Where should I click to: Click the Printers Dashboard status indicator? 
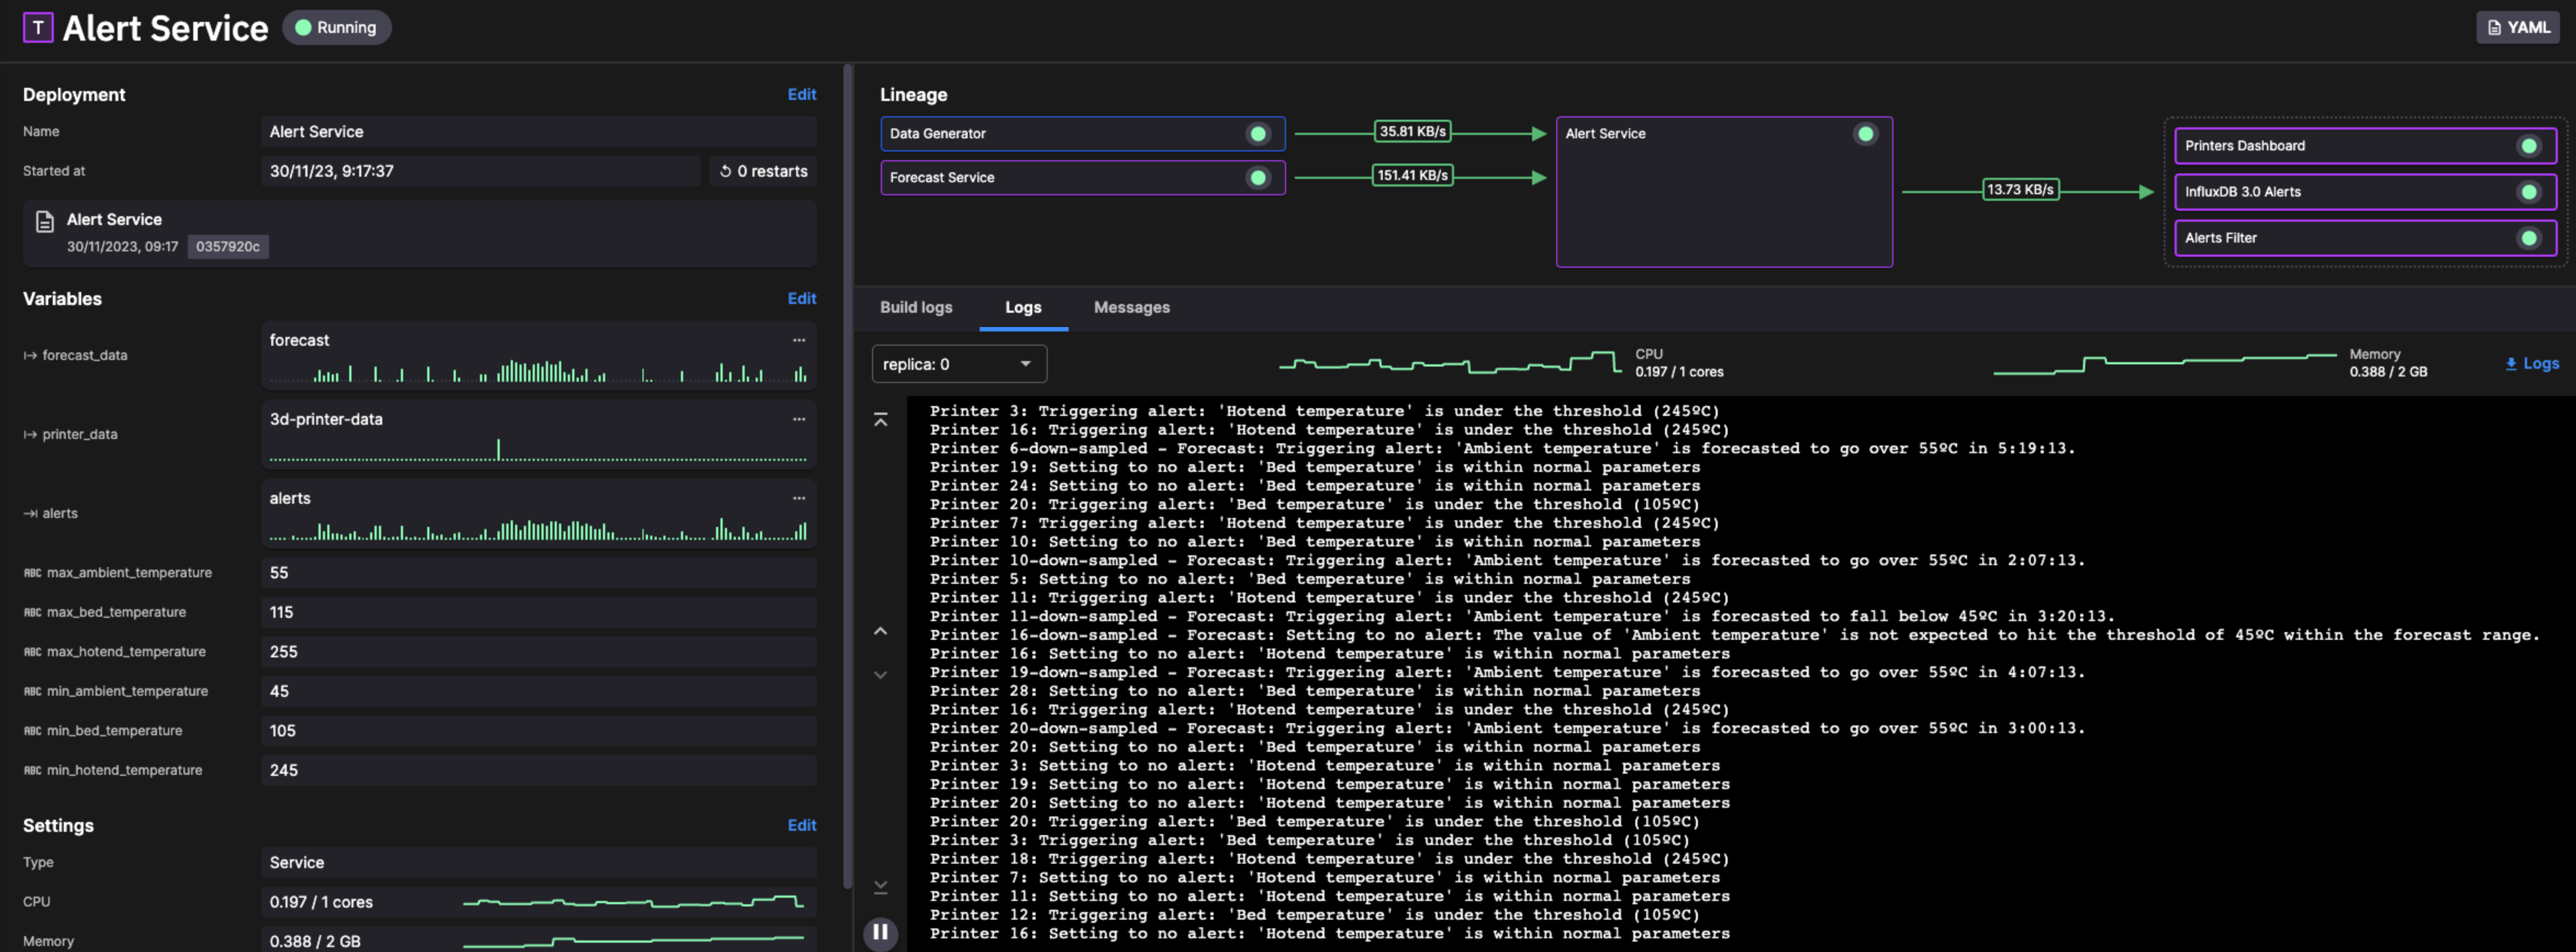click(2528, 146)
